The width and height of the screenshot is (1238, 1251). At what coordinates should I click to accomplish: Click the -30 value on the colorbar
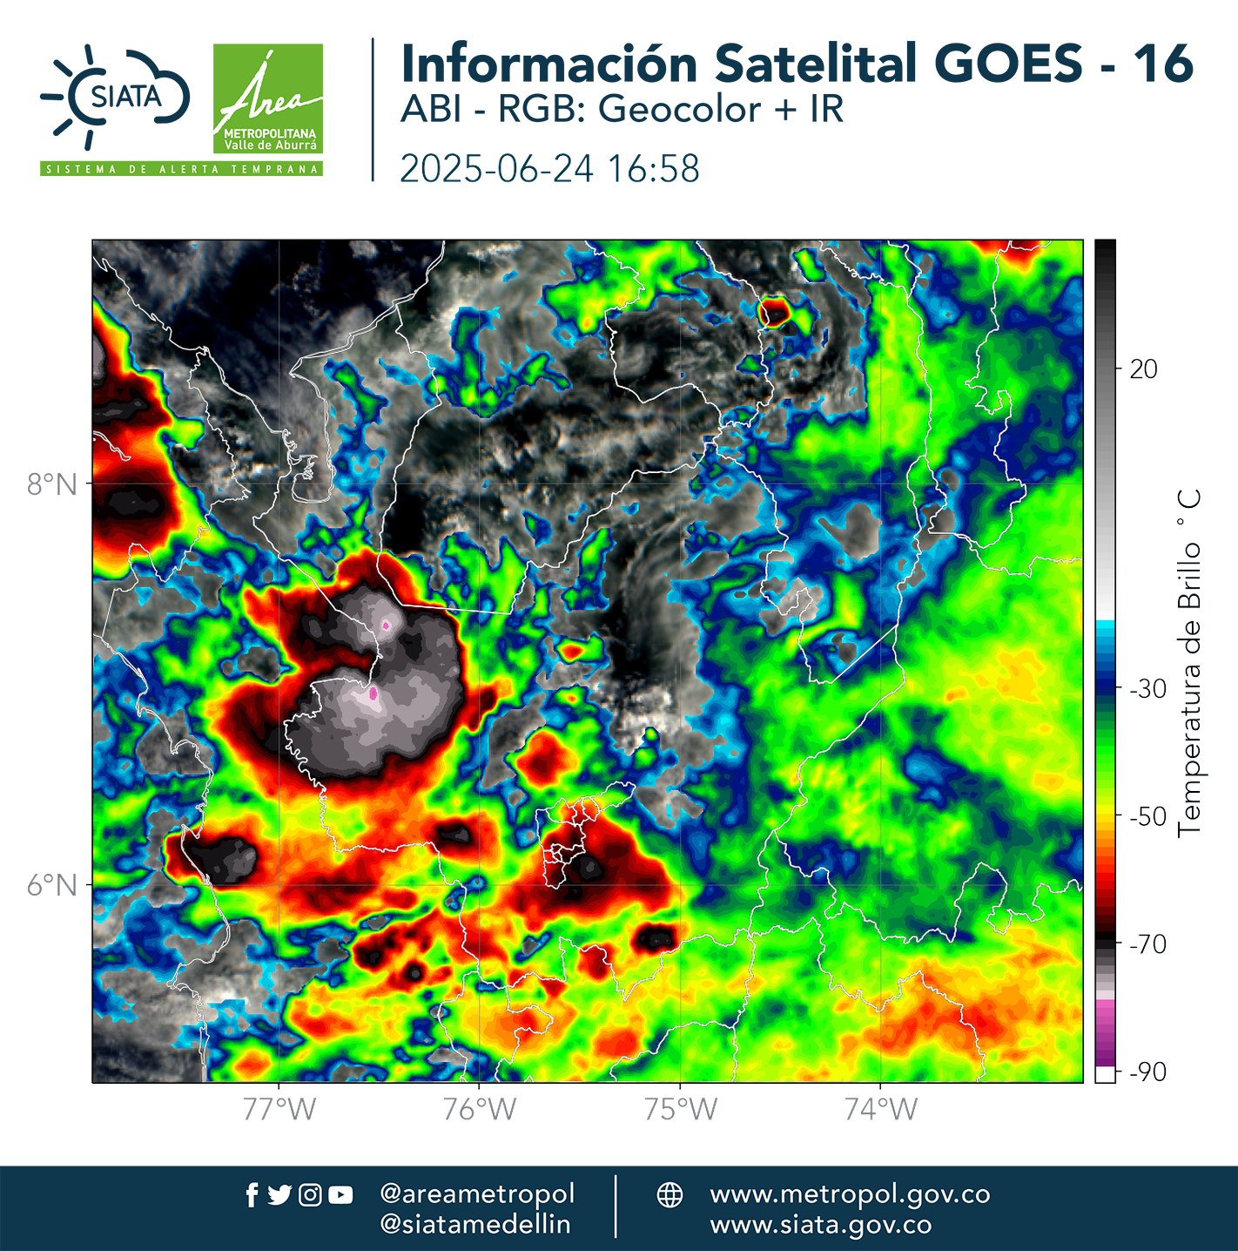pos(1147,689)
